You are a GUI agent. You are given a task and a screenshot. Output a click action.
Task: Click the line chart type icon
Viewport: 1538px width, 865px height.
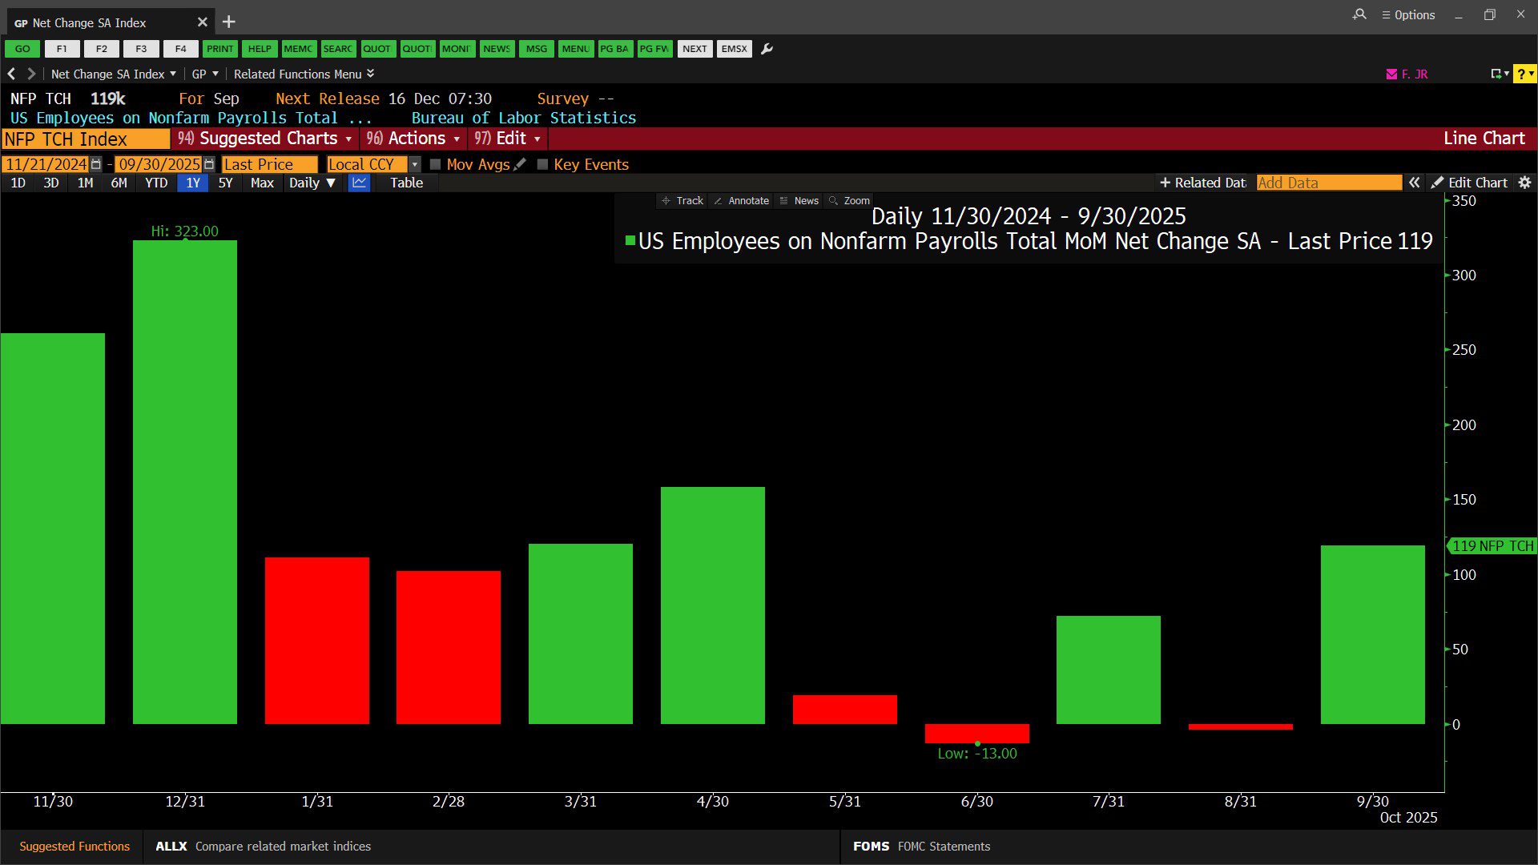[359, 183]
